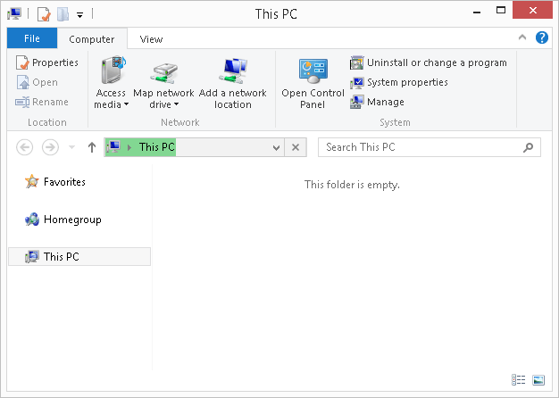This screenshot has height=398, width=559.
Task: Maximize the This PC window
Action: coord(501,11)
